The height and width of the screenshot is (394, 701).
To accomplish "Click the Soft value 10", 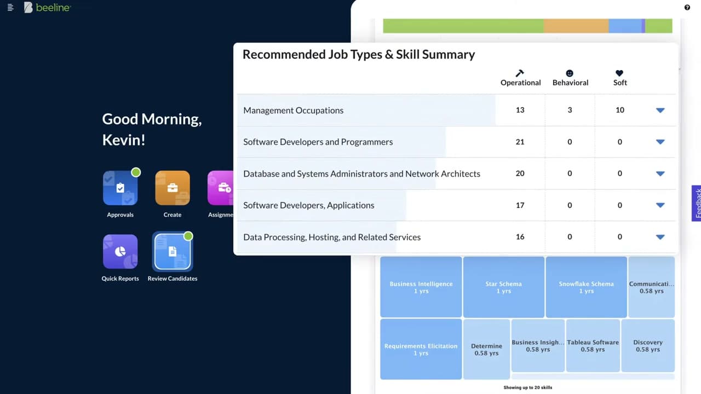I will tap(619, 110).
